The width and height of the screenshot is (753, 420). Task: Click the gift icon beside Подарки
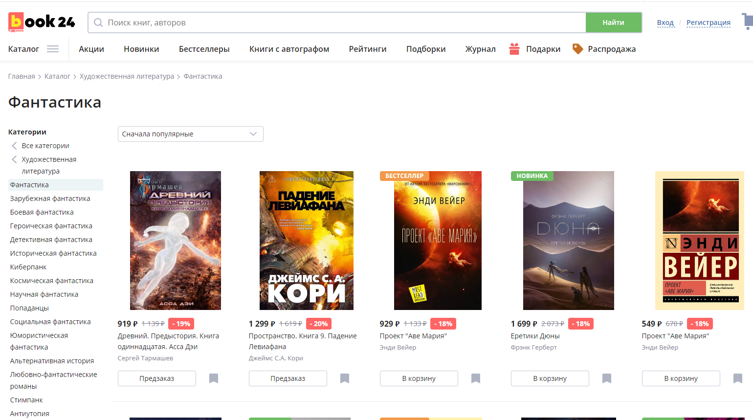(x=514, y=49)
